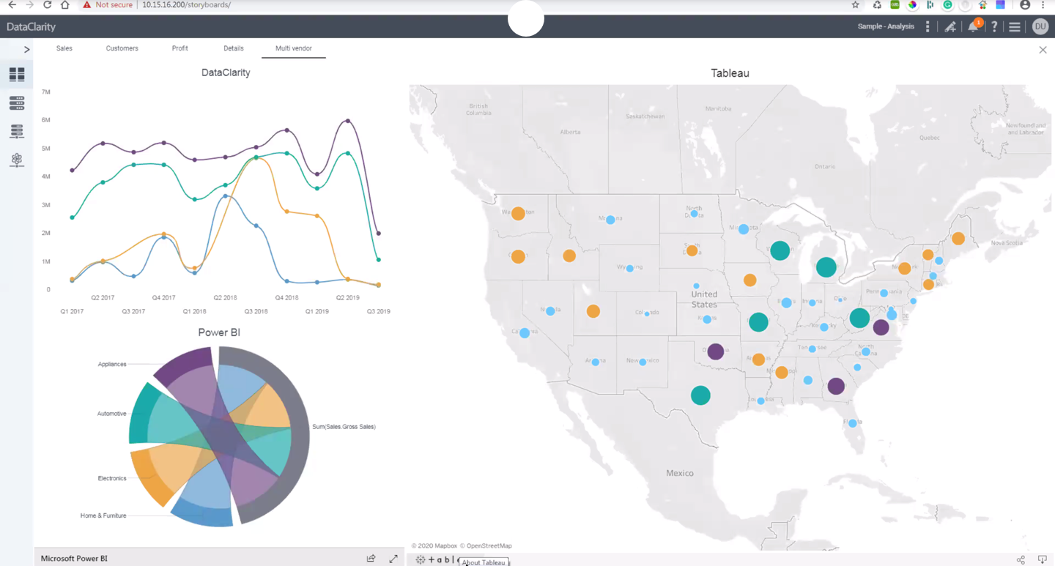Click the Tableau share icon in footer
1055x566 pixels.
coord(1021,559)
